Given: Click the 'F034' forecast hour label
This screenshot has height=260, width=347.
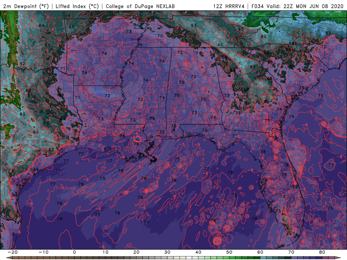Looking at the screenshot, I should (x=258, y=6).
